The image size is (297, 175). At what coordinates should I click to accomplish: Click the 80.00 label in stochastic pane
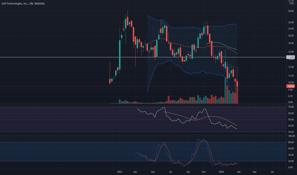point(291,142)
